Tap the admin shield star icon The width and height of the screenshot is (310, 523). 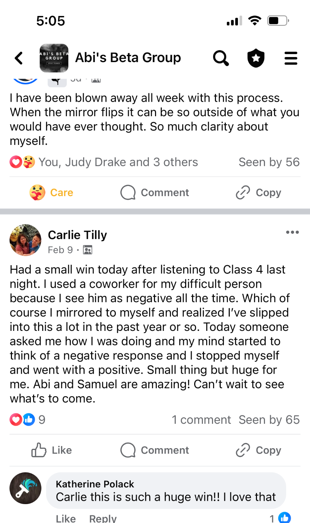tap(256, 58)
